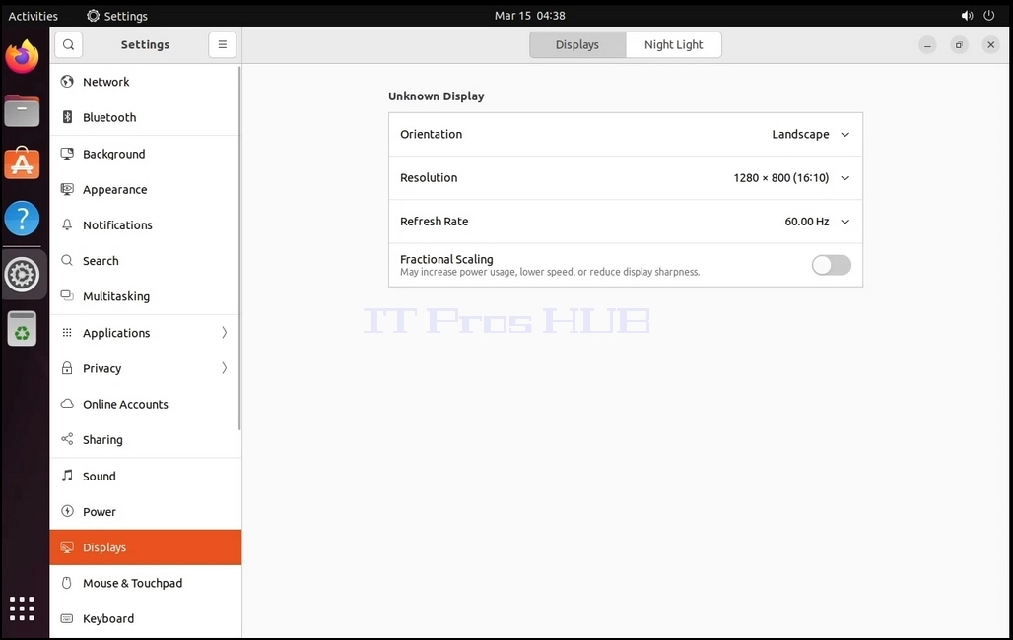The width and height of the screenshot is (1013, 640).
Task: Switch to the Night Light tab
Action: coord(673,44)
